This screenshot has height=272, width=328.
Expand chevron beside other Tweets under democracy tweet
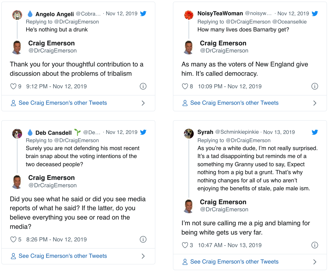315,103
